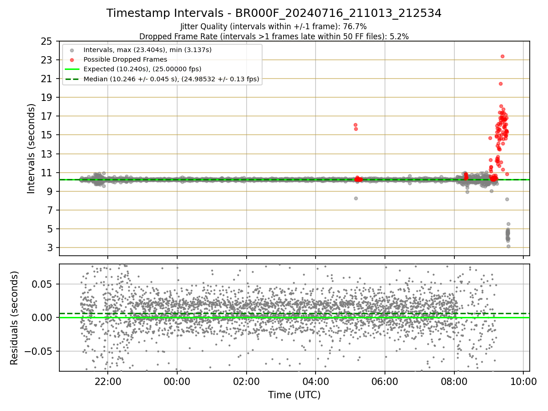Screen dimensions: 548x411
Task: Click the y-axis tick label '13'
Action: [x=47, y=154]
